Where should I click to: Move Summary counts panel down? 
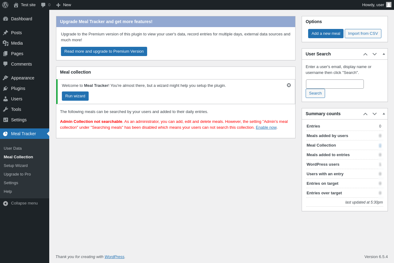[x=375, y=114]
